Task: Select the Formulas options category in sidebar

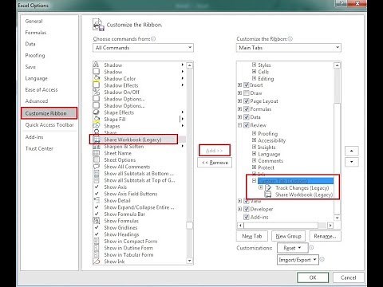Action: [36, 33]
